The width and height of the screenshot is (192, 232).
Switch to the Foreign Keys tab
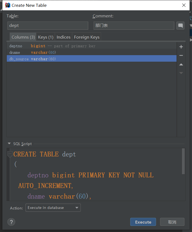click(x=87, y=37)
